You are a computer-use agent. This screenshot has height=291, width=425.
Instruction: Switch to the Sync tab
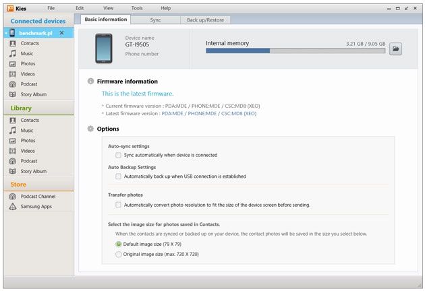156,20
